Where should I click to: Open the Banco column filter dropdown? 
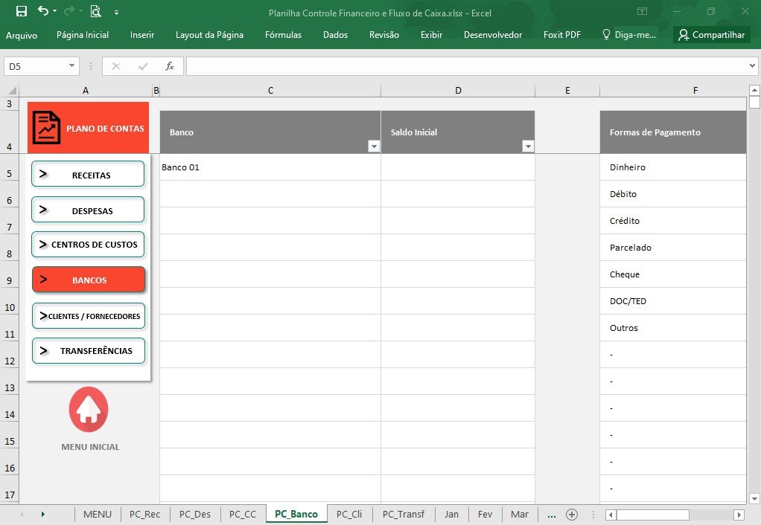tap(374, 146)
